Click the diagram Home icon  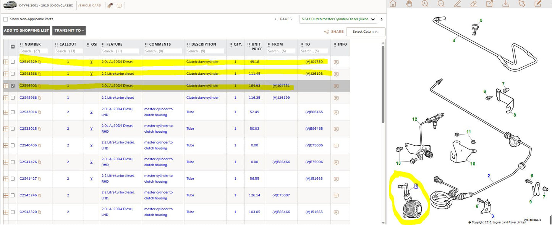[x=393, y=4]
